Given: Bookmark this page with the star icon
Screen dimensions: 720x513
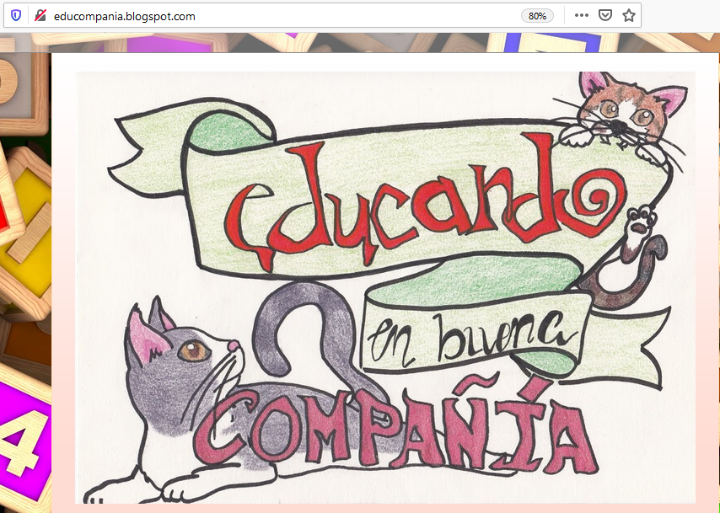Looking at the screenshot, I should (628, 15).
